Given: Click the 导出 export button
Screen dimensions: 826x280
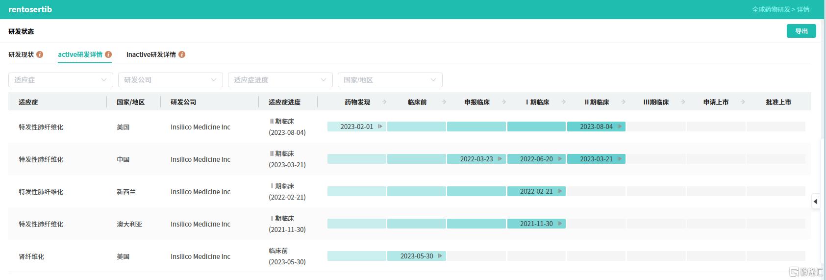Looking at the screenshot, I should coord(801,31).
